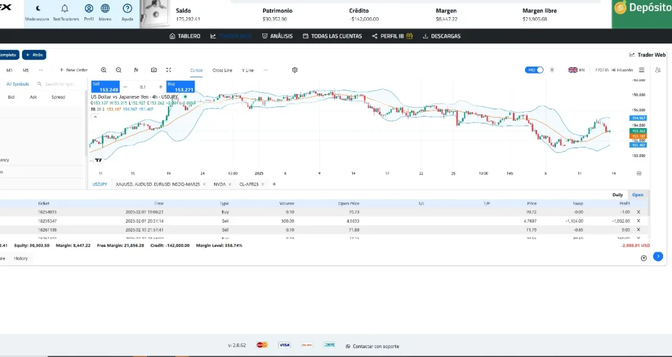Click the notifications bell icon
This screenshot has height=357, width=672.
(65, 9)
